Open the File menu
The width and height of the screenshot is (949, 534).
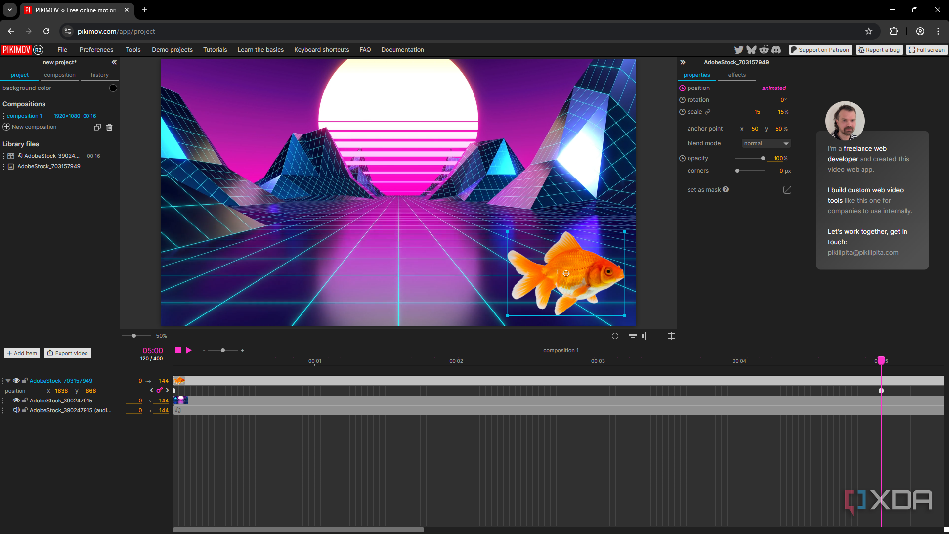point(62,50)
